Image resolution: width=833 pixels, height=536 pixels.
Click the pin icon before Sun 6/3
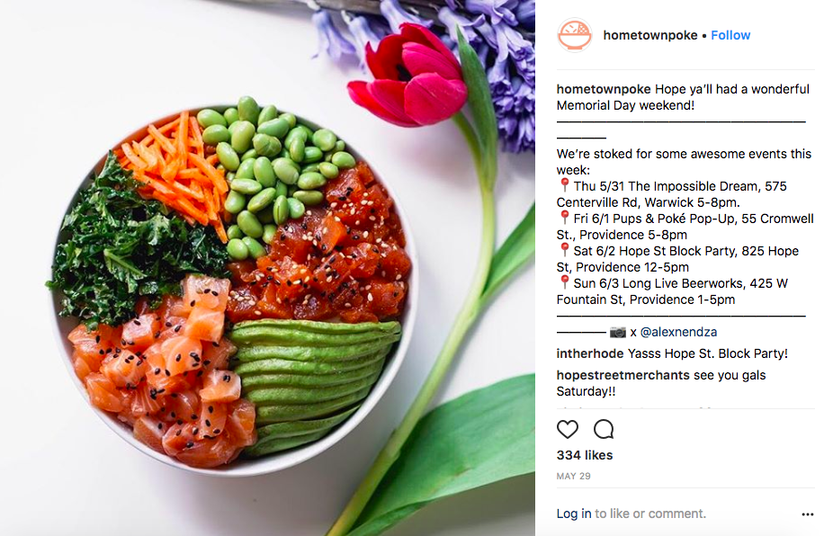point(564,282)
